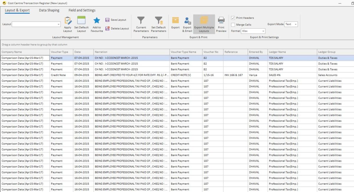
Task: Open the Field and Settings tab
Action: pyautogui.click(x=82, y=10)
